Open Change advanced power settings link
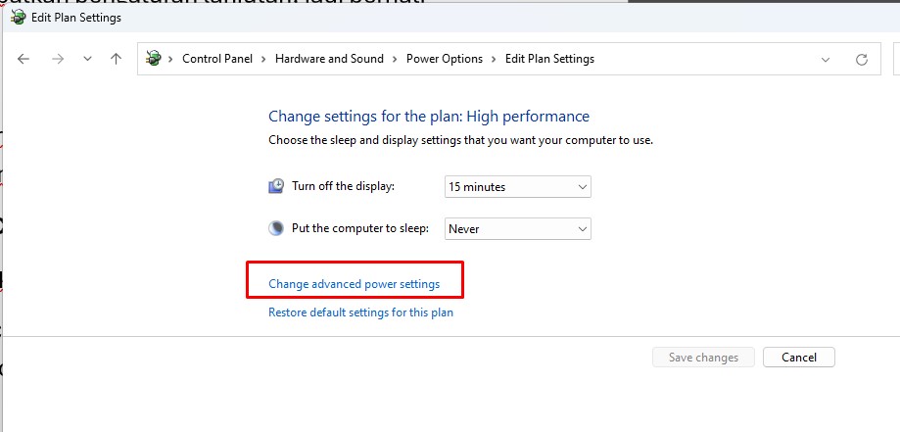900x432 pixels. (355, 284)
